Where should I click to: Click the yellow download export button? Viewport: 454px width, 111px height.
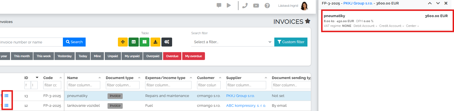coord(155,42)
